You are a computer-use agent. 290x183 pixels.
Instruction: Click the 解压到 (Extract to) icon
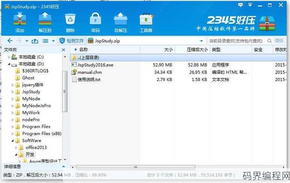tap(45, 19)
